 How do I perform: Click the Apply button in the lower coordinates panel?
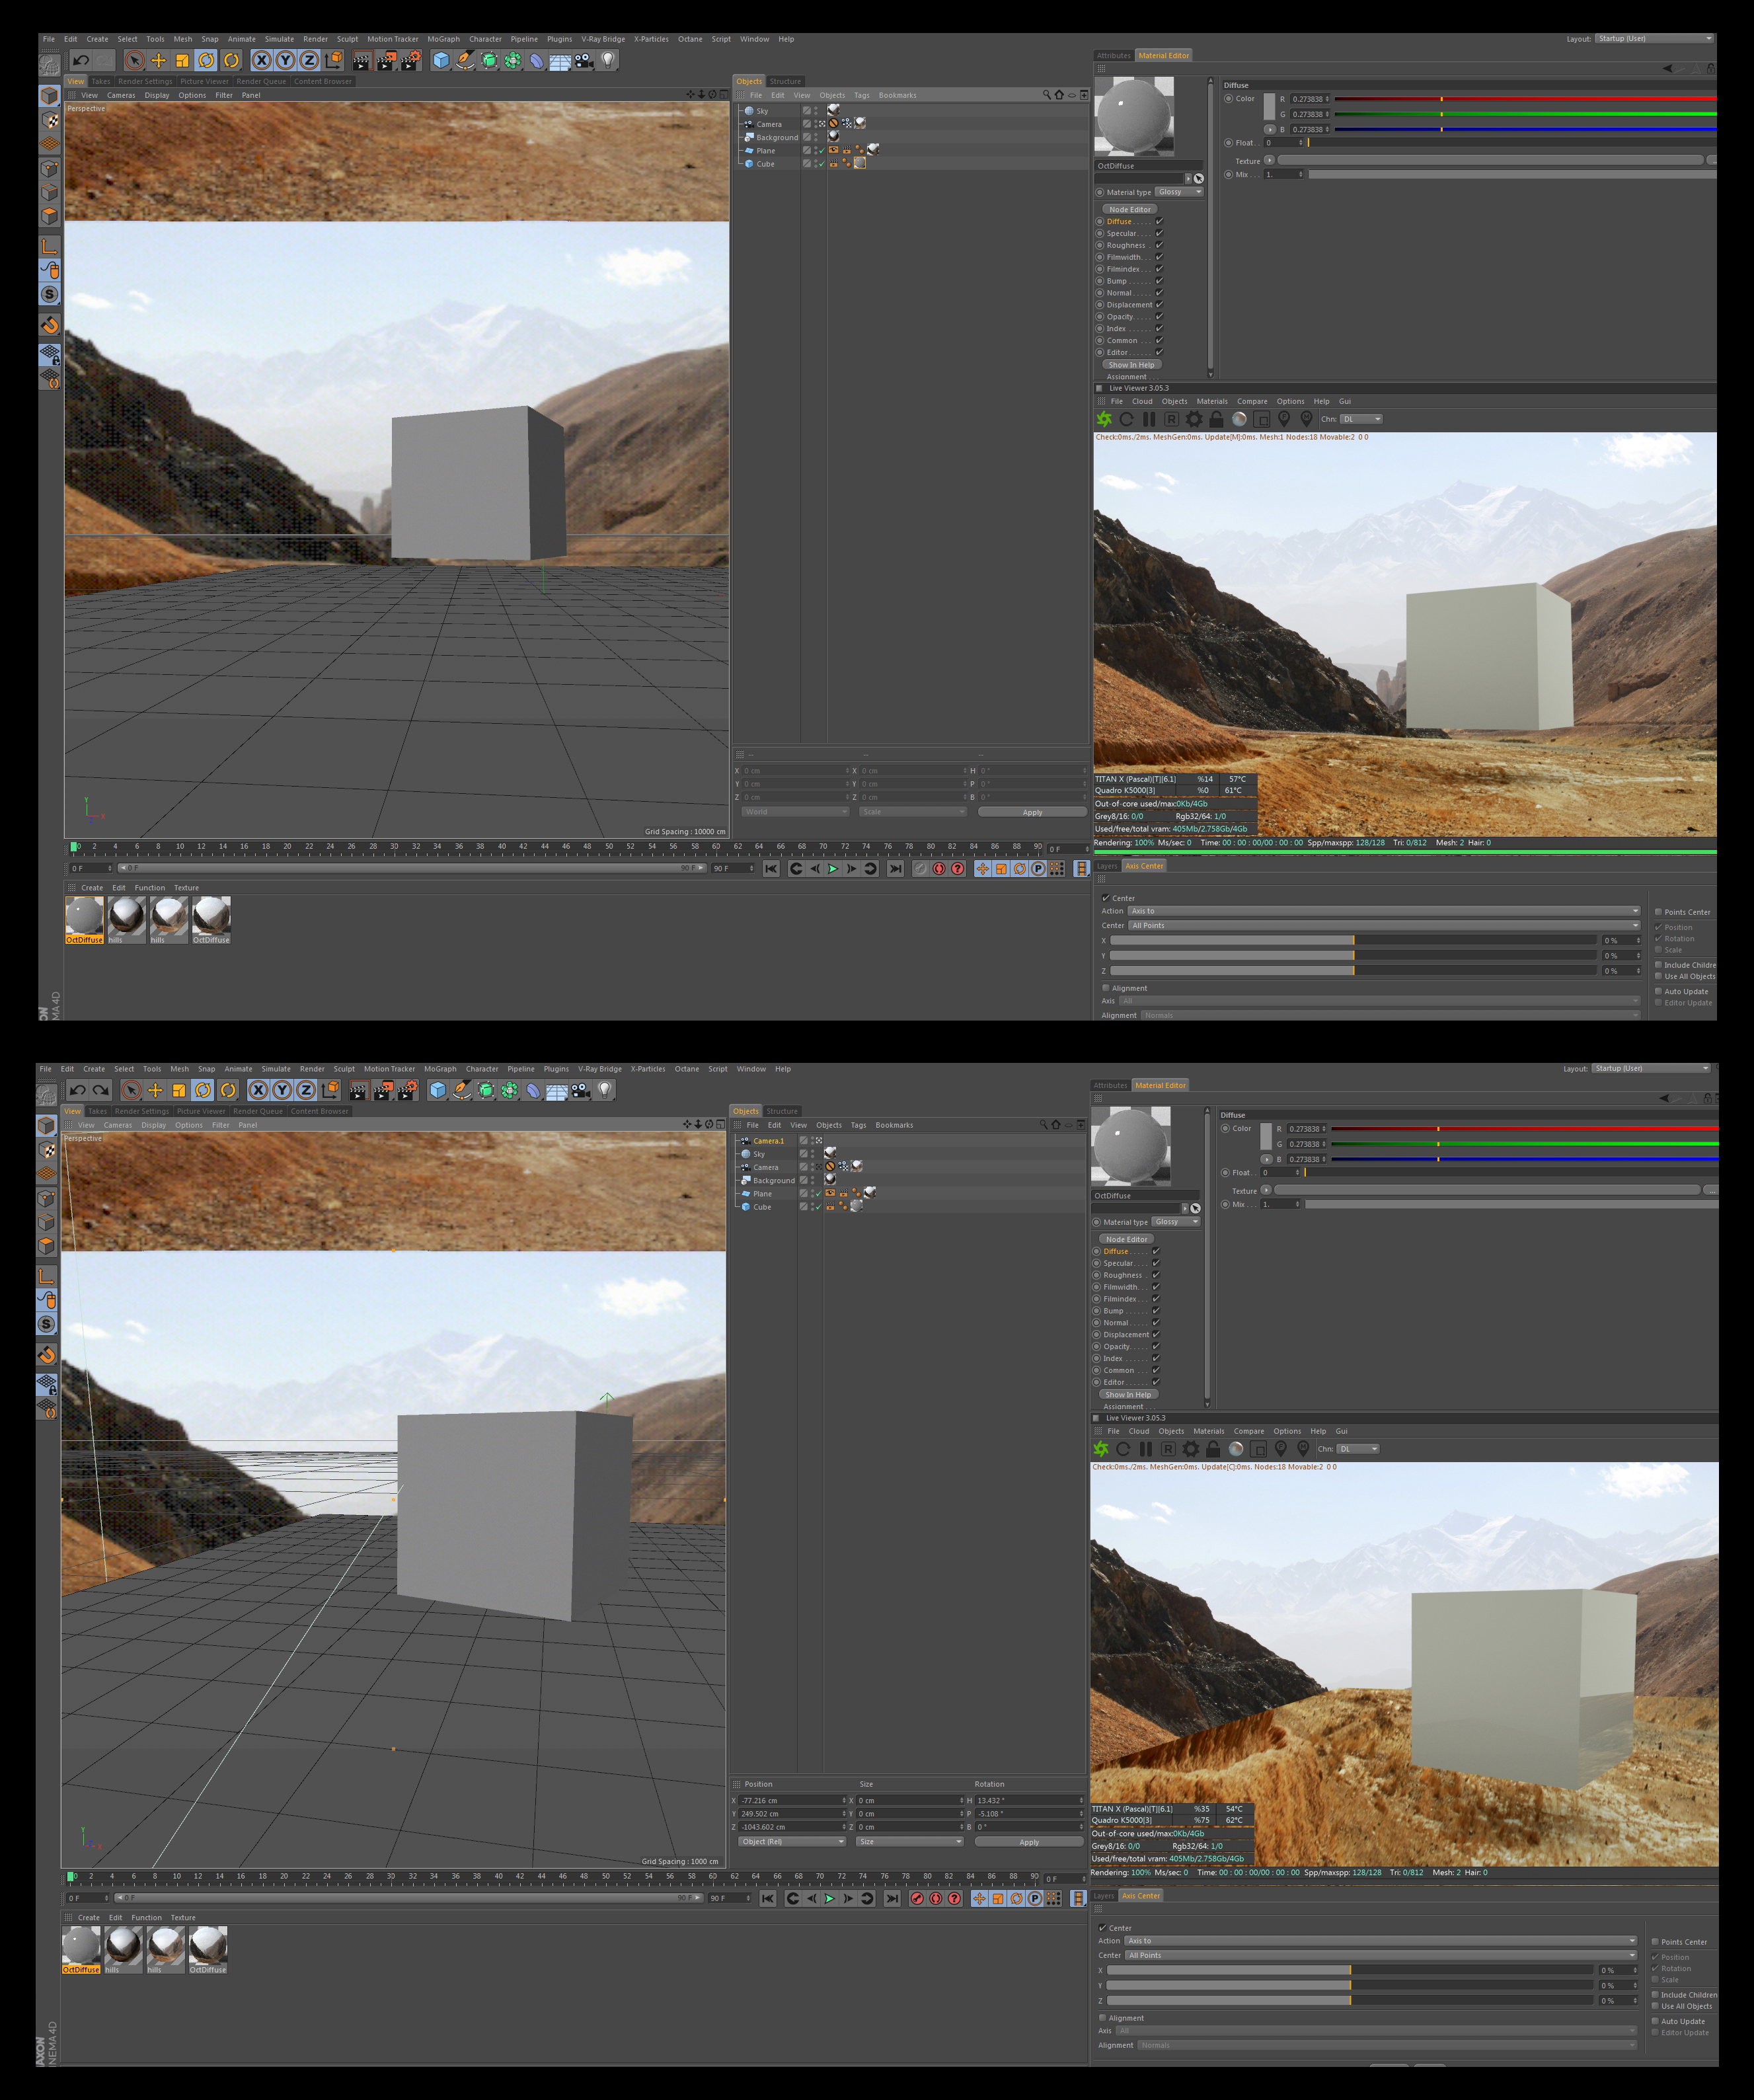[x=1028, y=1842]
